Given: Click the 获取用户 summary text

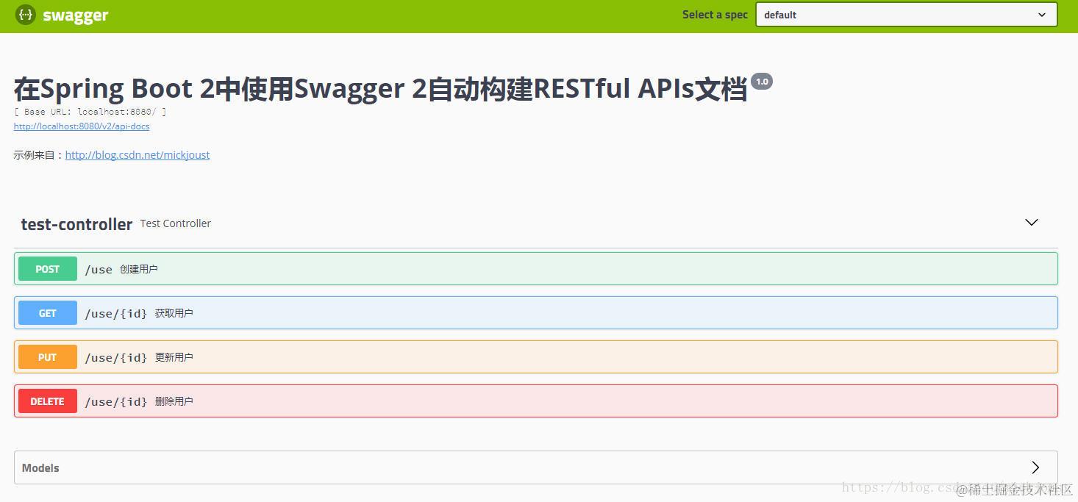Looking at the screenshot, I should tap(174, 313).
